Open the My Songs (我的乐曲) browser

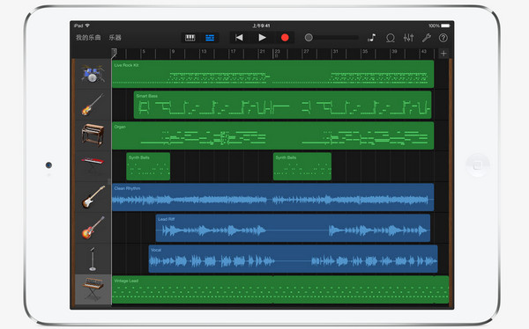pyautogui.click(x=88, y=38)
